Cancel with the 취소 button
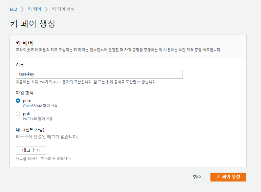This screenshot has width=261, height=192. point(197,177)
